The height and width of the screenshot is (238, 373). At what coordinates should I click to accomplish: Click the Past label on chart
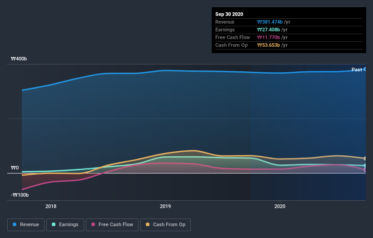[x=357, y=69]
